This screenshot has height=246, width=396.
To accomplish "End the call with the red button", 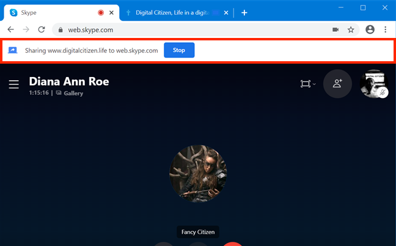I will pyautogui.click(x=233, y=244).
